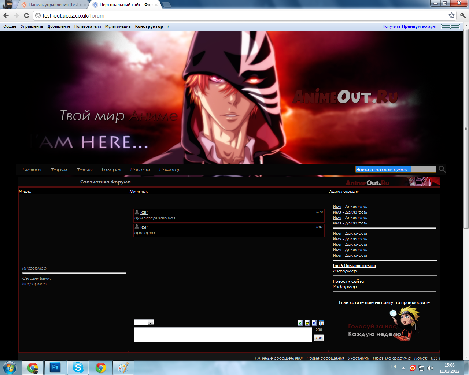
Task: Click Получить Премиум аккаунт link
Action: (x=410, y=26)
